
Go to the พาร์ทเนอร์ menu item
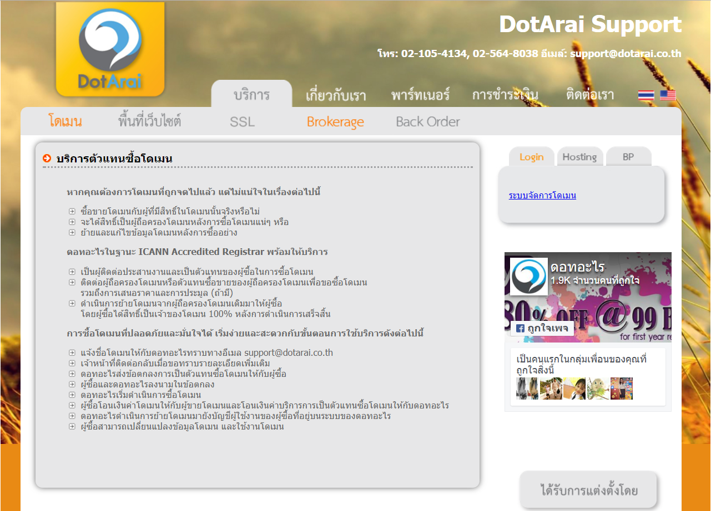tap(420, 95)
